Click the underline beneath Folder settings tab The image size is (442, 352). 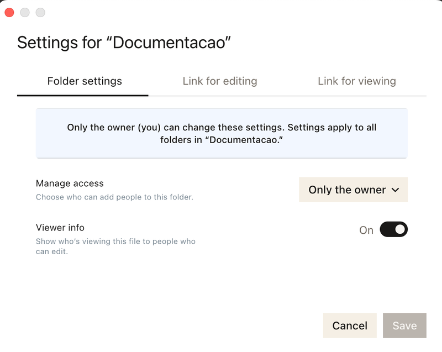[83, 95]
